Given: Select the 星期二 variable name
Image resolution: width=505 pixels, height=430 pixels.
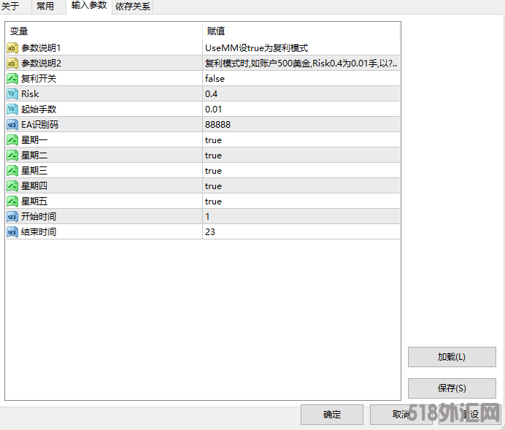Looking at the screenshot, I should [x=34, y=156].
